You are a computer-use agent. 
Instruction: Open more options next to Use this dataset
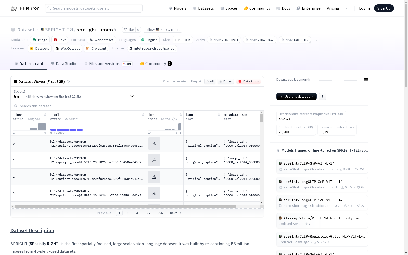[x=323, y=96]
